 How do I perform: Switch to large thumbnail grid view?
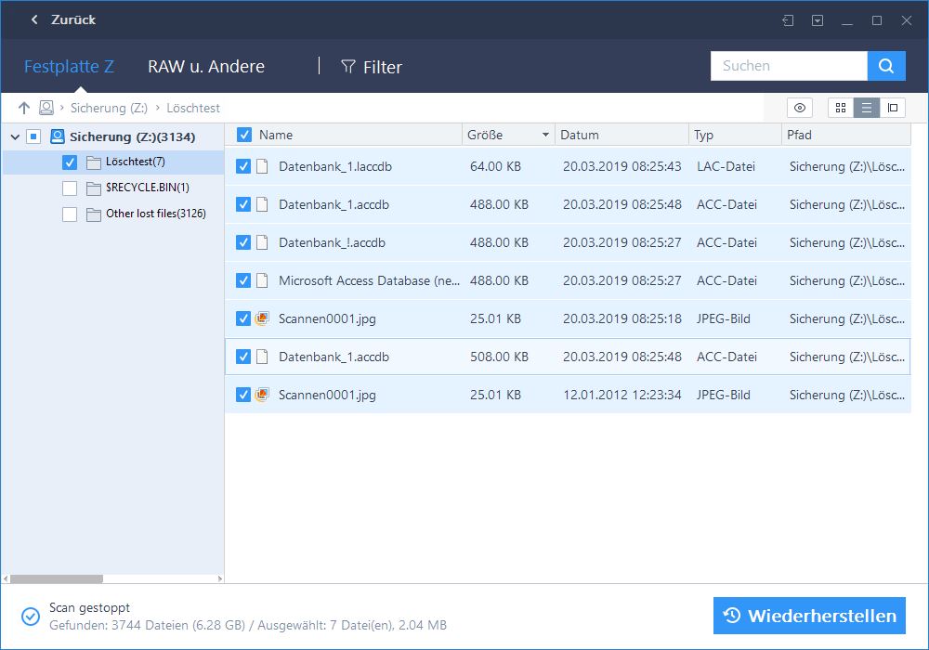(841, 108)
